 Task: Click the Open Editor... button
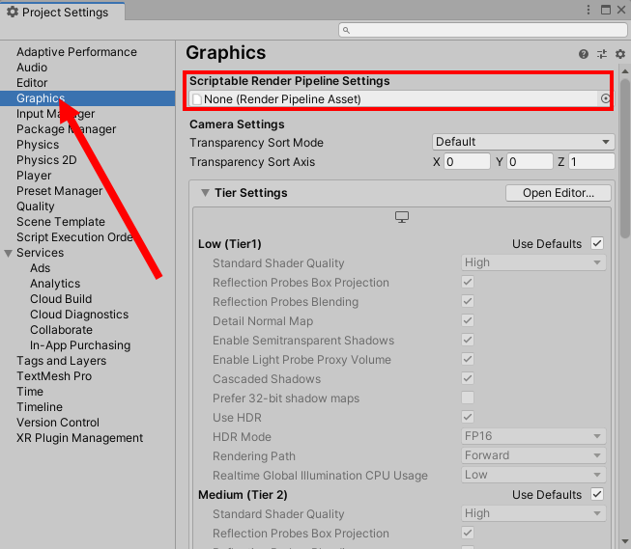(559, 193)
